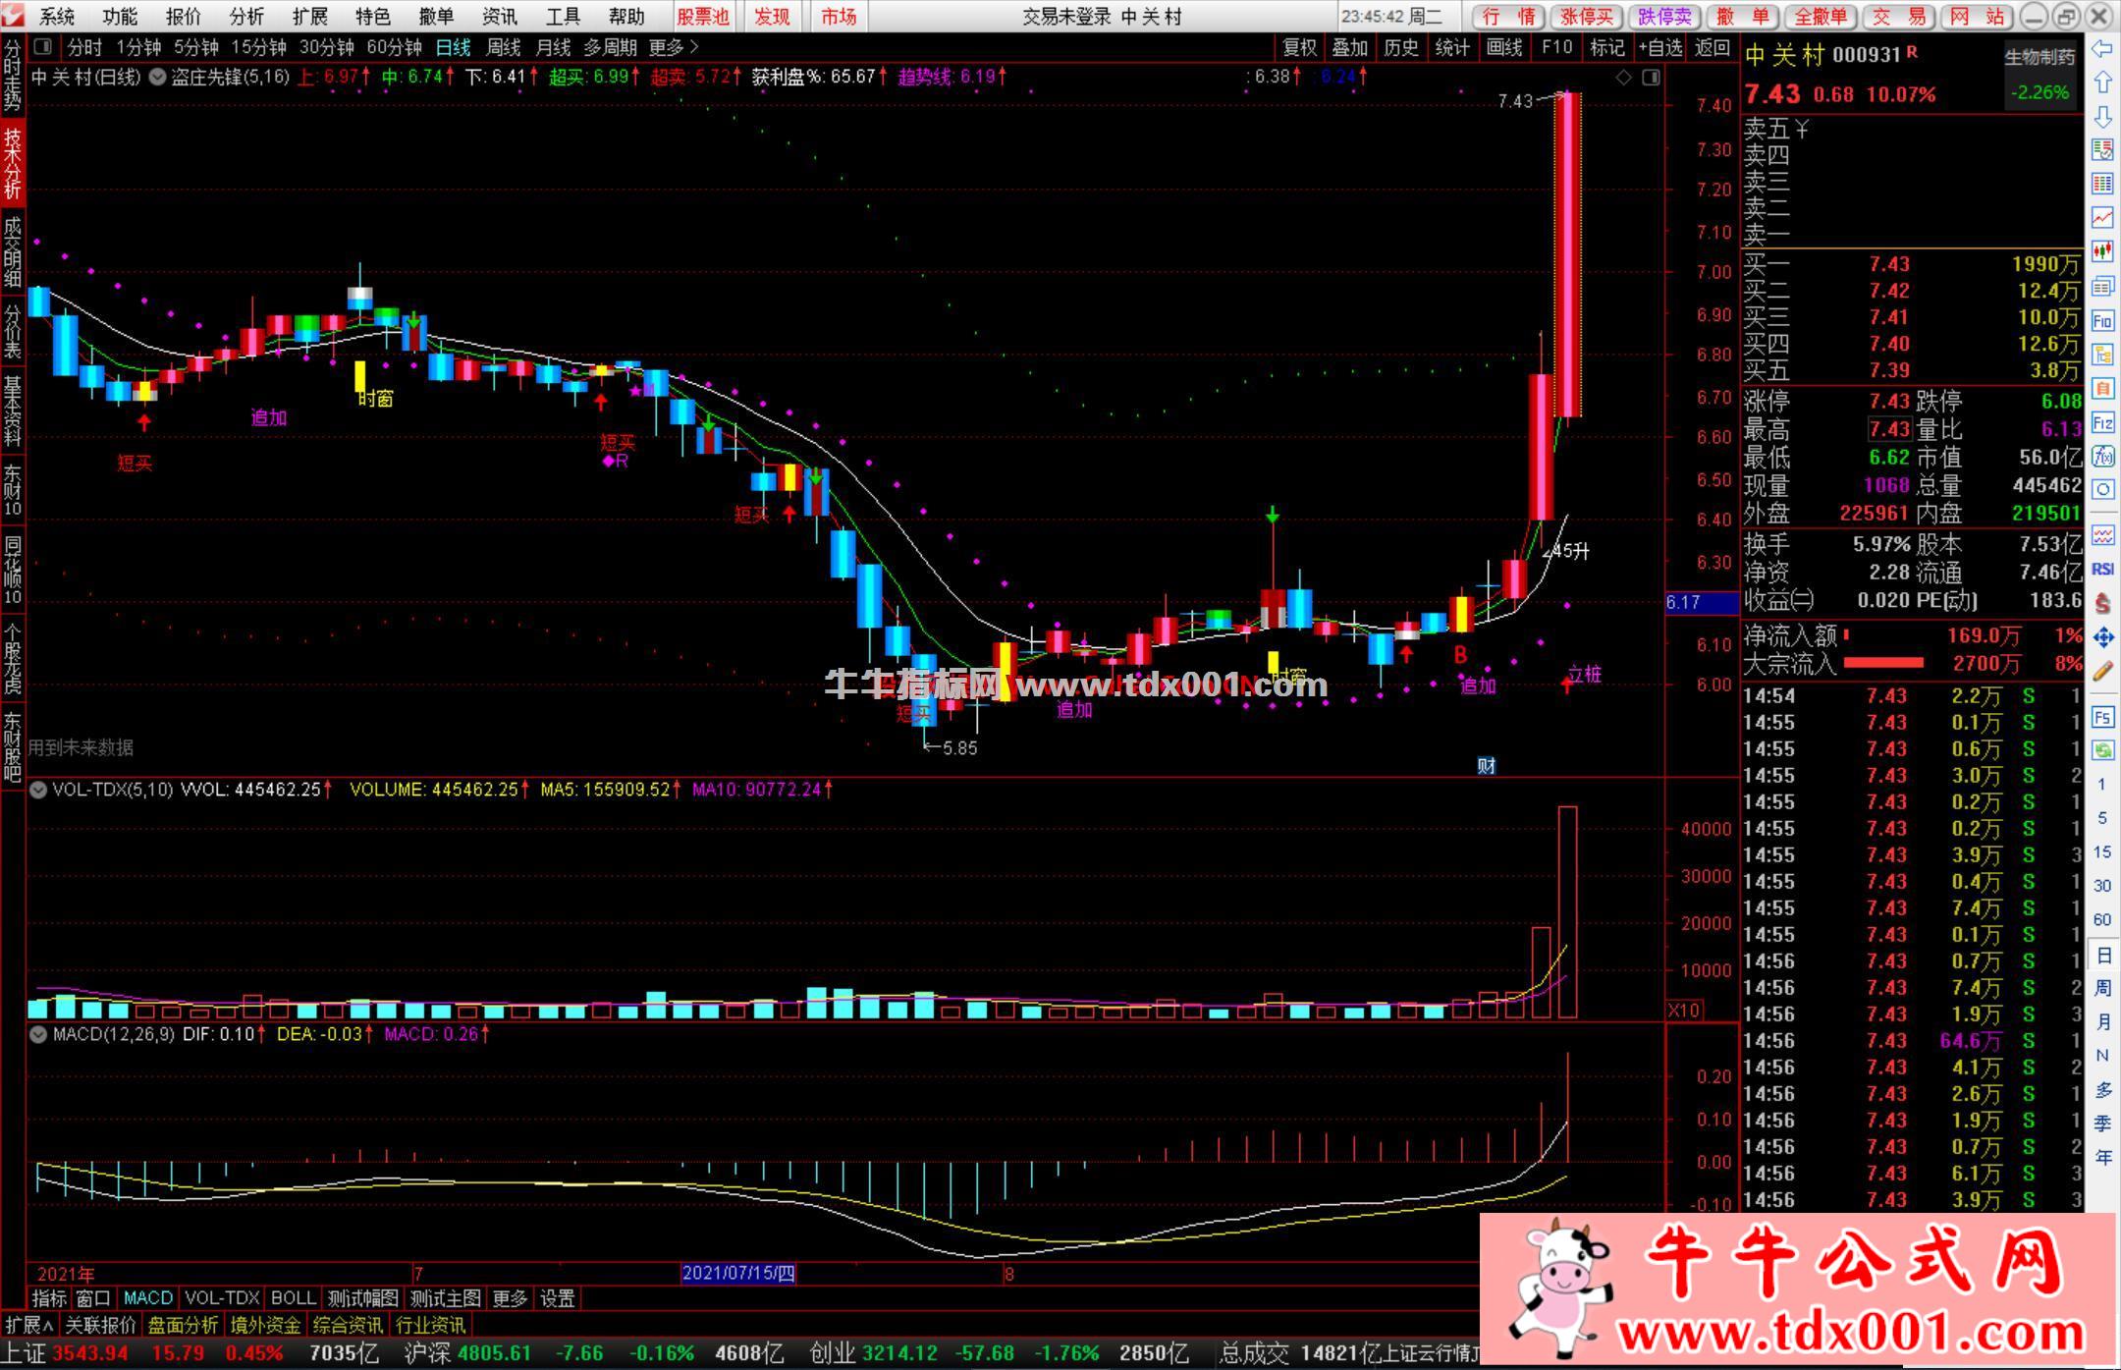Expand the VOL-TDX indicator dropdown arrow
The height and width of the screenshot is (1370, 2121).
(x=38, y=790)
